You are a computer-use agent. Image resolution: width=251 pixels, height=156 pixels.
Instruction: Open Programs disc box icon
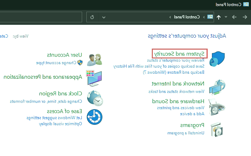click(217, 130)
